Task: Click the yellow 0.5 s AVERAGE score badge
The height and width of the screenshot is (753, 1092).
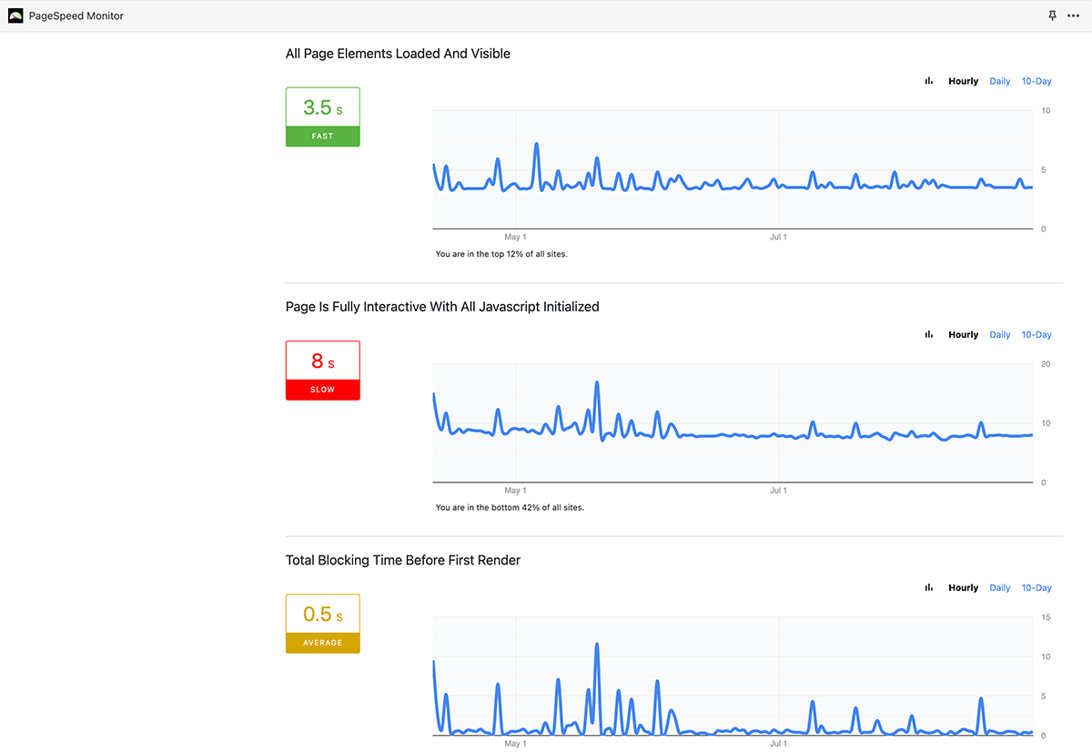Action: 323,623
